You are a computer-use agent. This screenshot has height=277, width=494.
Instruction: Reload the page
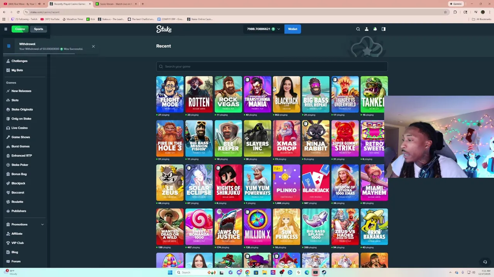coord(18,12)
